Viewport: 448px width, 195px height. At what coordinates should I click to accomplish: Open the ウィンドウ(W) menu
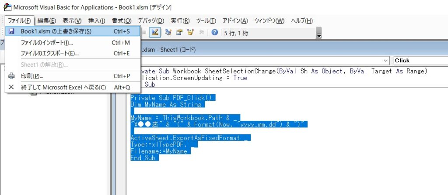pos(269,21)
